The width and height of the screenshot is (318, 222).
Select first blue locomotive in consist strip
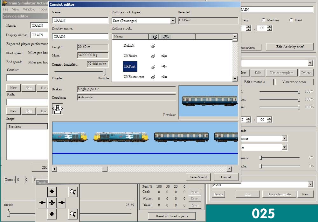click(x=70, y=137)
